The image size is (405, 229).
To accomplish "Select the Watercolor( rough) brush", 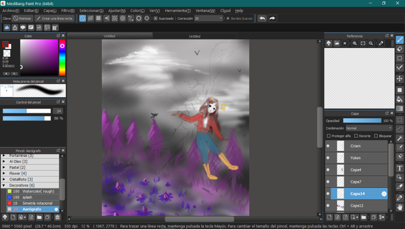I will pos(33,191).
